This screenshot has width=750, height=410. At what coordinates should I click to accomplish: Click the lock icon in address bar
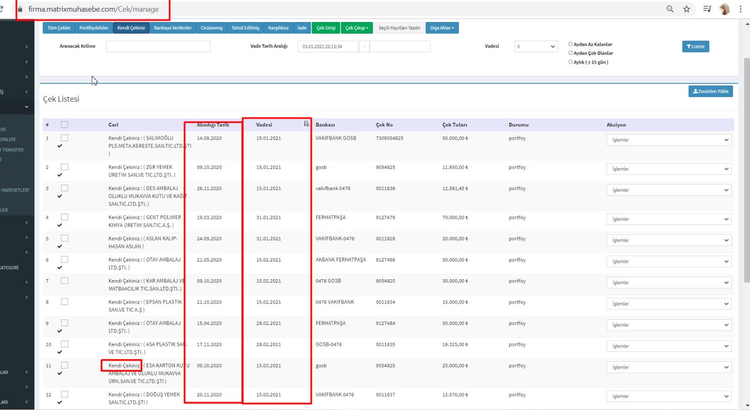point(20,9)
